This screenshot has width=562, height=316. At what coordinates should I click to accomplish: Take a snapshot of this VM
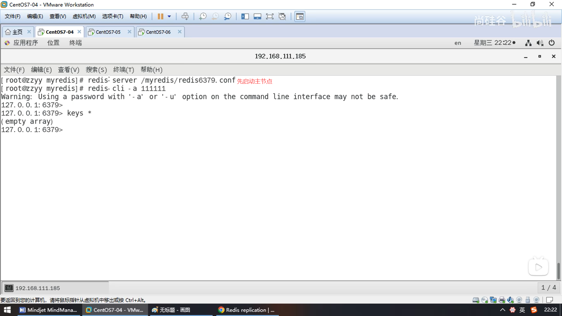coord(203,16)
